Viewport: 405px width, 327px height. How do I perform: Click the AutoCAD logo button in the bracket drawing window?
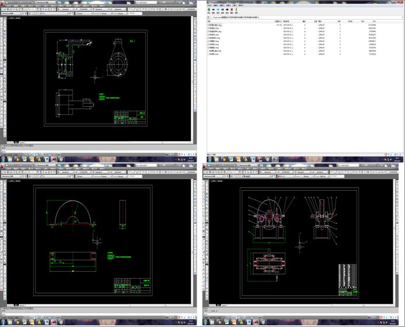[3, 2]
